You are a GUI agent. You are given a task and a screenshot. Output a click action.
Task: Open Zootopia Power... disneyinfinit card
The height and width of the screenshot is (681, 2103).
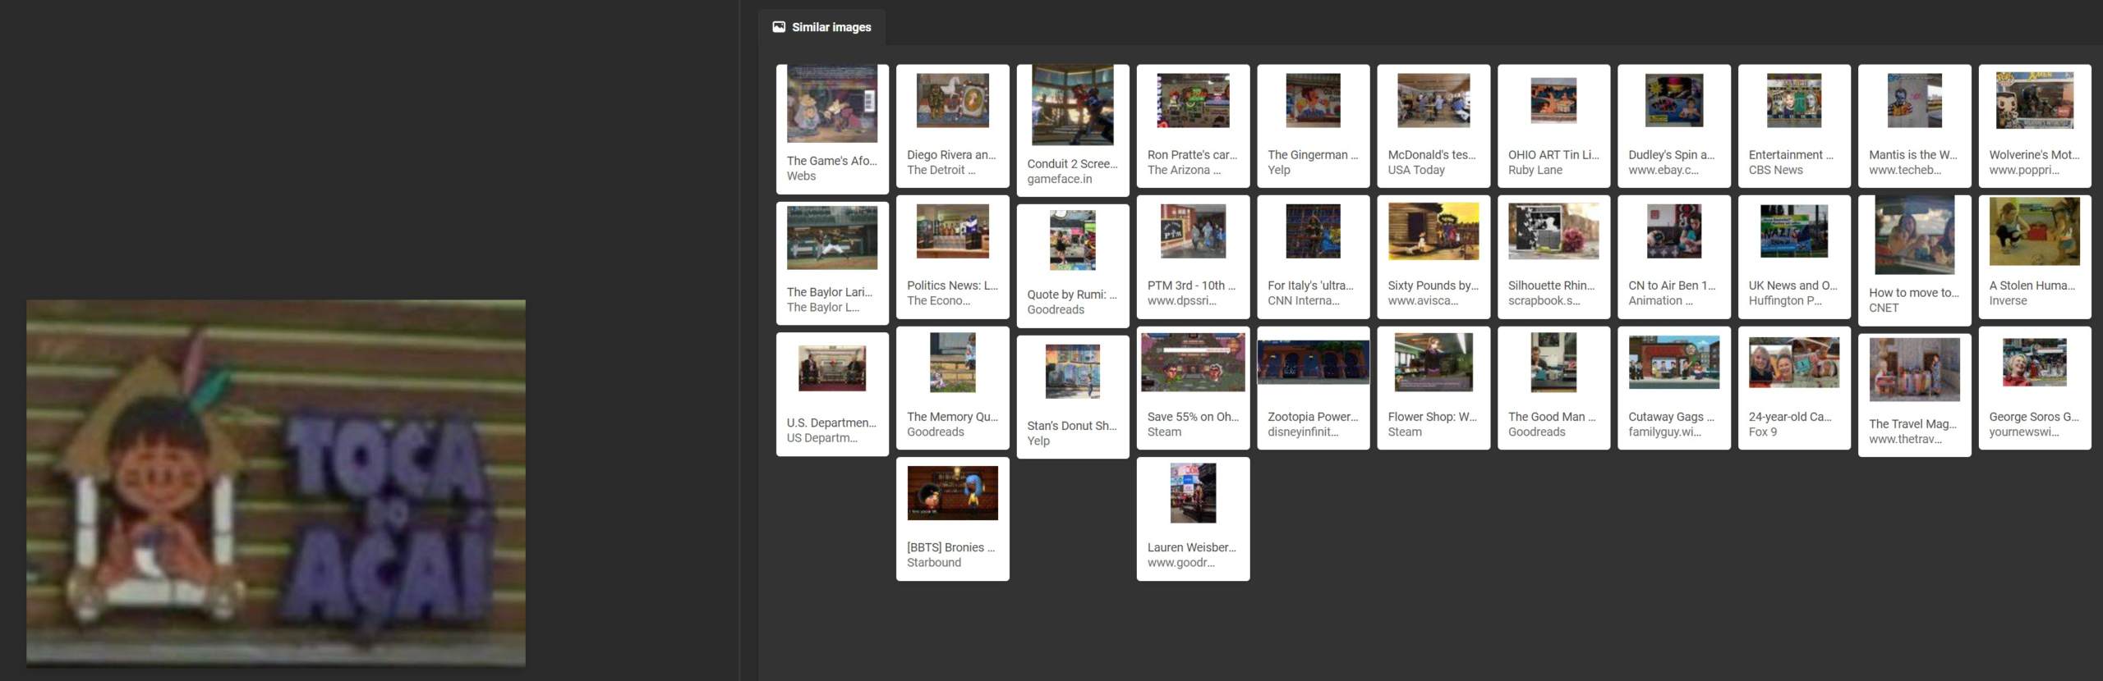pyautogui.click(x=1313, y=387)
